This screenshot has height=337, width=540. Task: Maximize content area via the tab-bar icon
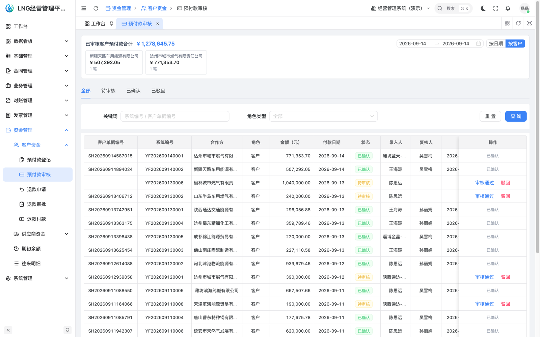tap(529, 23)
